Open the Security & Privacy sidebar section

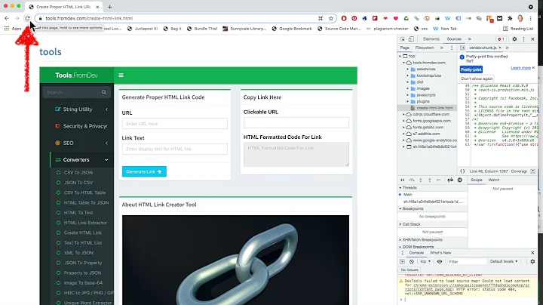click(x=81, y=126)
